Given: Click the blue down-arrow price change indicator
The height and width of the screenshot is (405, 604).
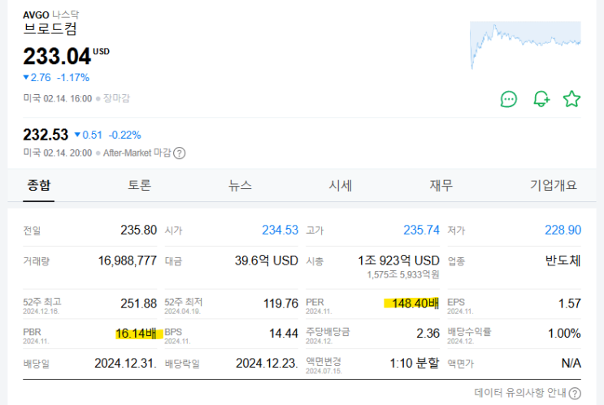Looking at the screenshot, I should [26, 78].
